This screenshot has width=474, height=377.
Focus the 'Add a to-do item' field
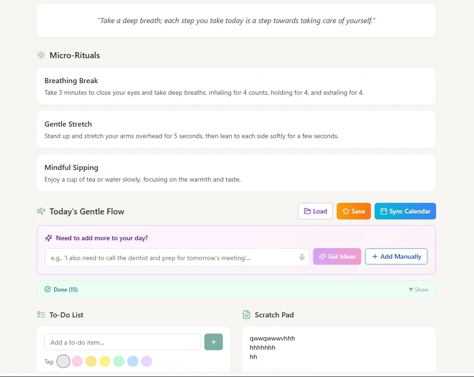point(123,342)
